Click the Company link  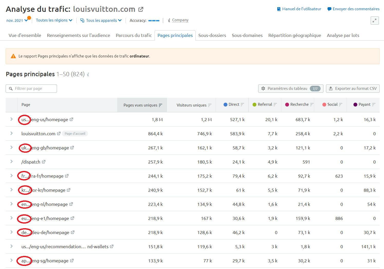pyautogui.click(x=180, y=20)
